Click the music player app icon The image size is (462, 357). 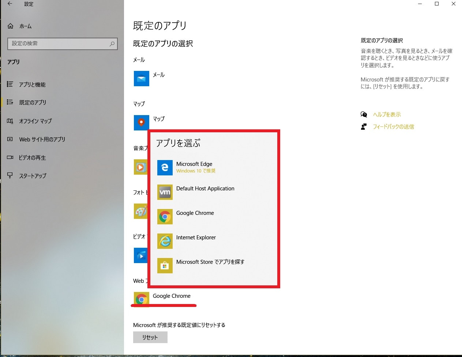[x=140, y=167]
